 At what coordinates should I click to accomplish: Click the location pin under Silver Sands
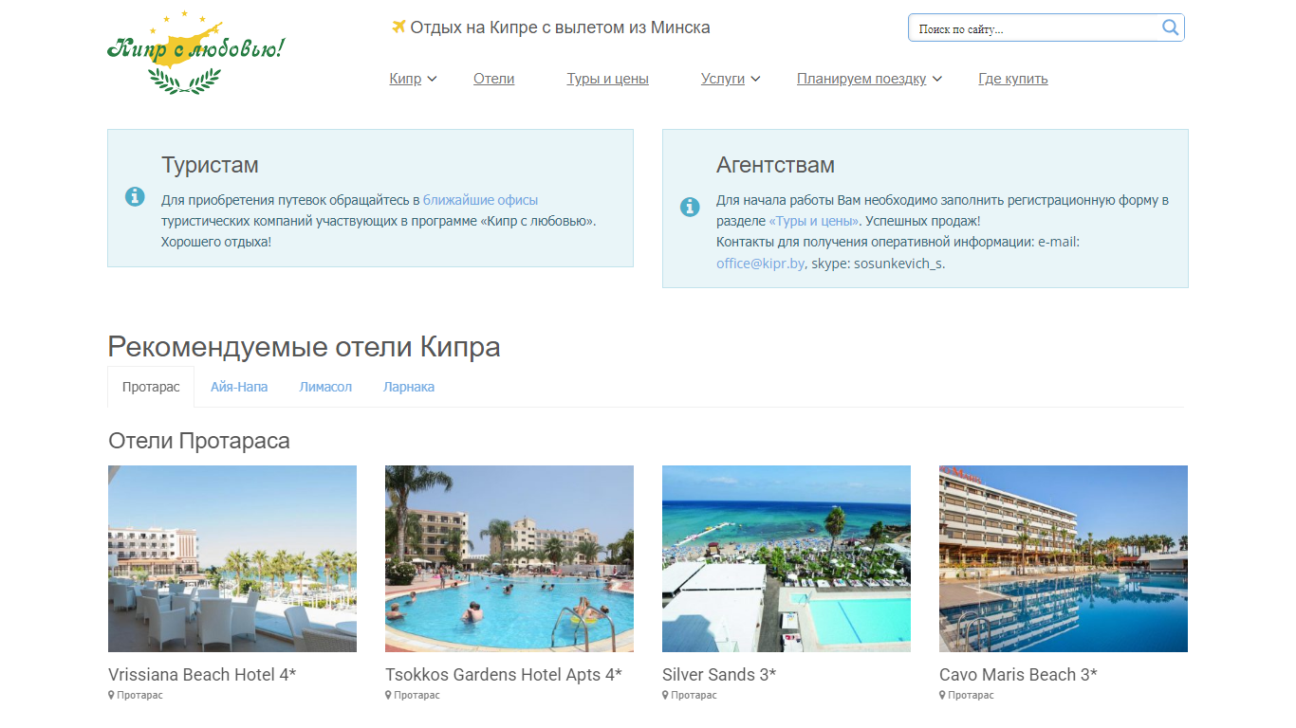[x=665, y=695]
